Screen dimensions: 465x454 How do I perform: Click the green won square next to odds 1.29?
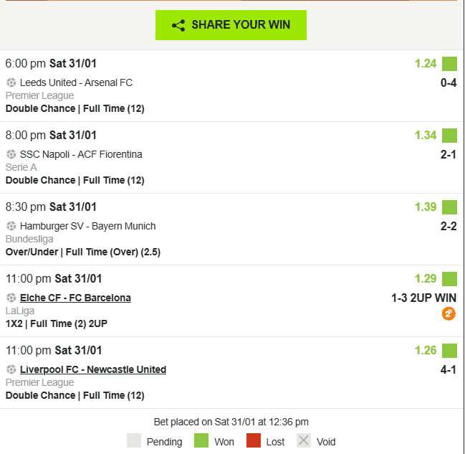[x=449, y=279]
